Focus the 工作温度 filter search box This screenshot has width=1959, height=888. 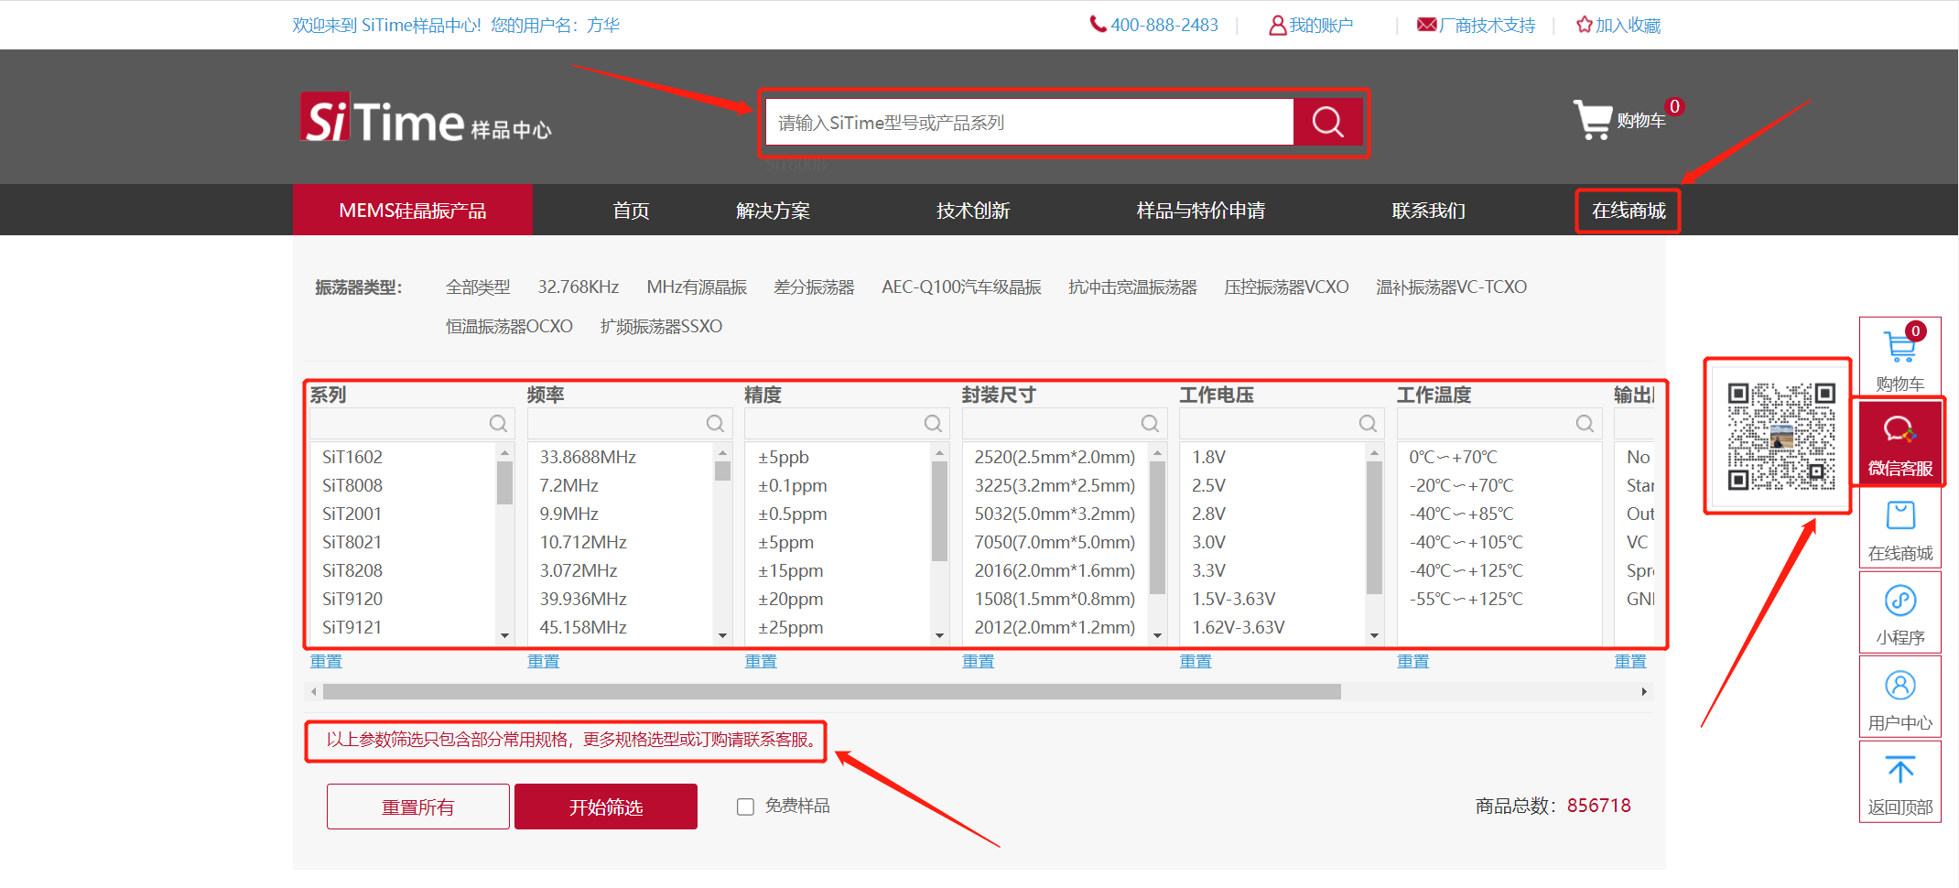(x=1499, y=423)
